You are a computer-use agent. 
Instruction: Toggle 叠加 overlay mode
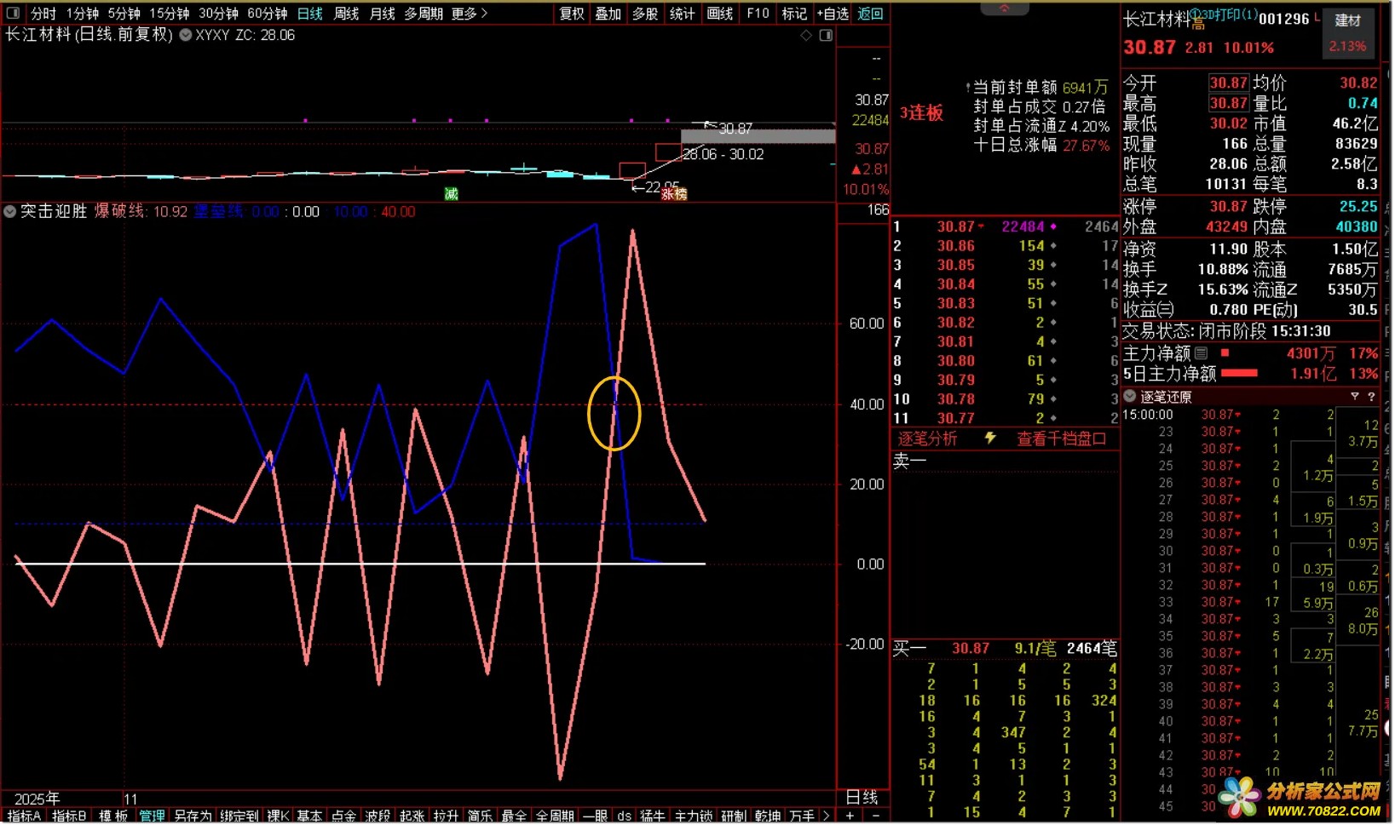click(x=608, y=14)
